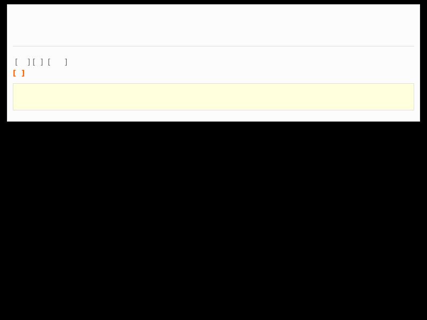Click inside the pale yellow box
Image resolution: width=427 pixels, height=320 pixels.
[x=213, y=97]
